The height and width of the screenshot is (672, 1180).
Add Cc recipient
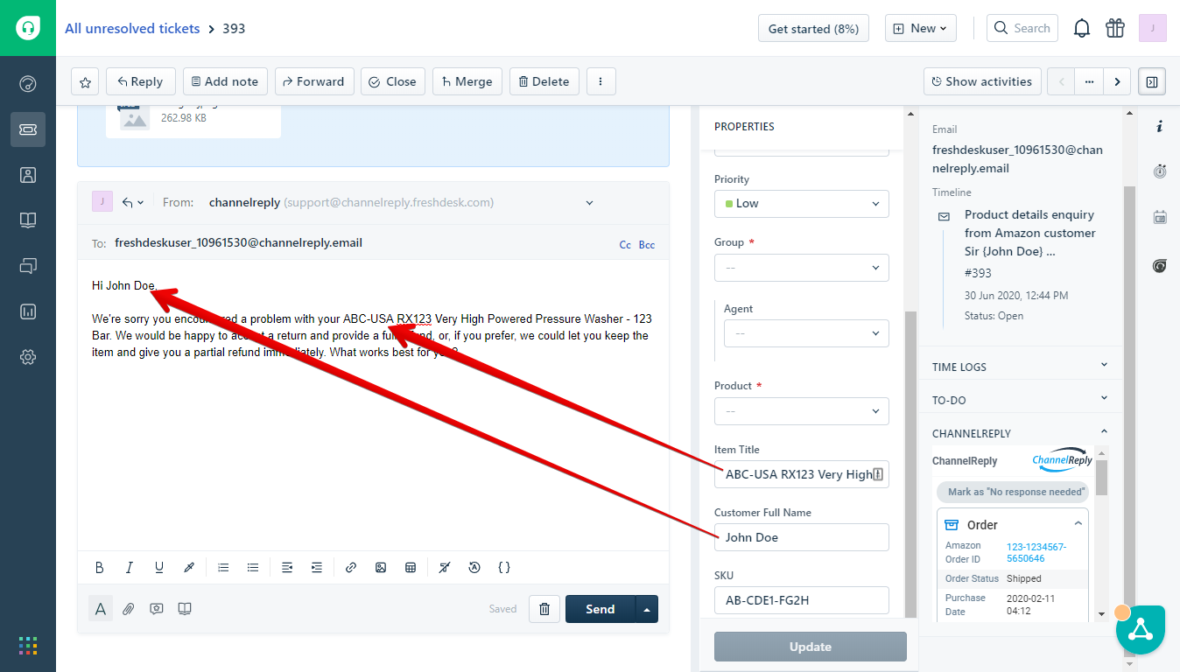625,245
